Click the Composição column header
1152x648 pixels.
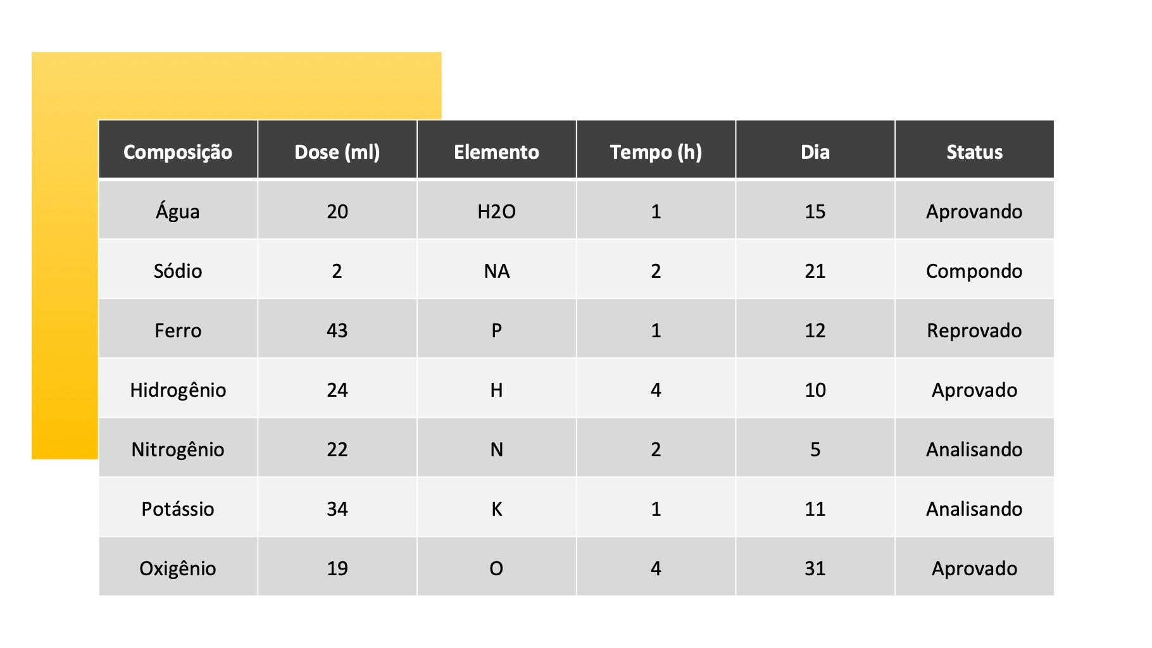[178, 152]
